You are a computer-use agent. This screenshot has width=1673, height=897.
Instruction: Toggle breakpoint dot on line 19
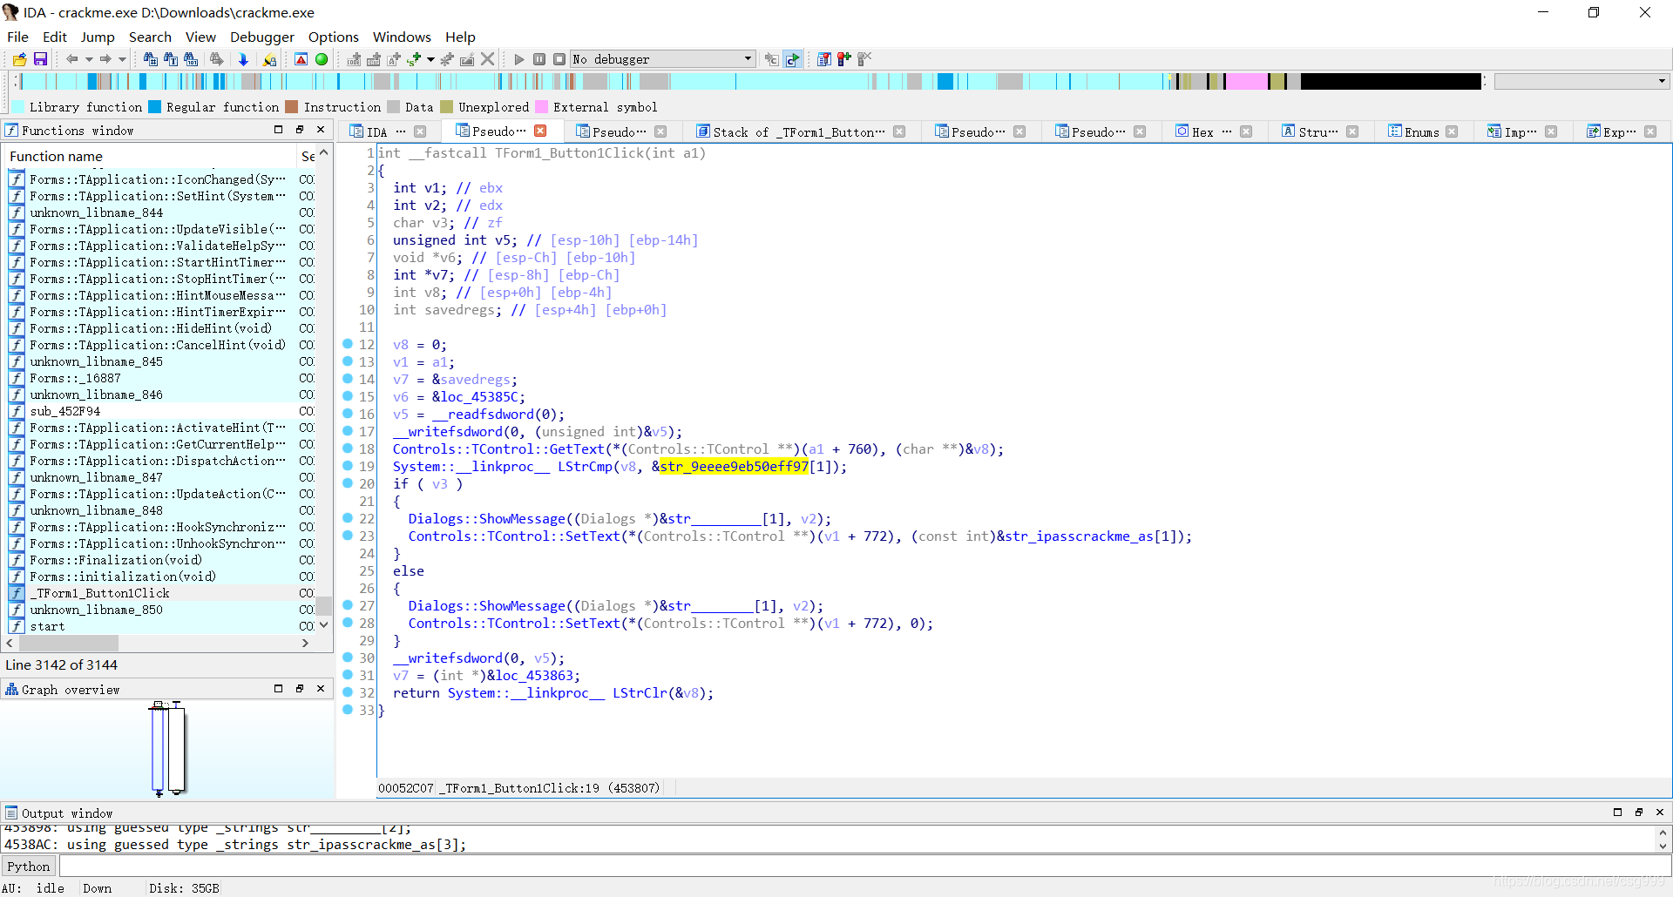(348, 466)
